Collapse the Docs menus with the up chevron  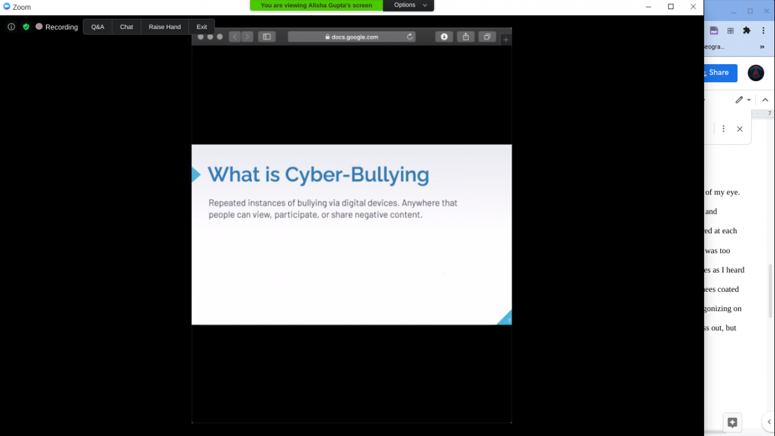pyautogui.click(x=765, y=100)
